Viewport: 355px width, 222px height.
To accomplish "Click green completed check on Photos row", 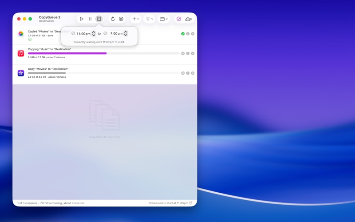I will pos(183,34).
